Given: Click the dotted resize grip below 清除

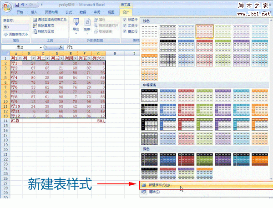Looking at the screenshot, I should [x=206, y=196].
